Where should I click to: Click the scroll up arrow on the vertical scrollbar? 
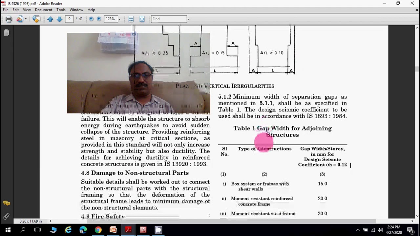[x=417, y=28]
